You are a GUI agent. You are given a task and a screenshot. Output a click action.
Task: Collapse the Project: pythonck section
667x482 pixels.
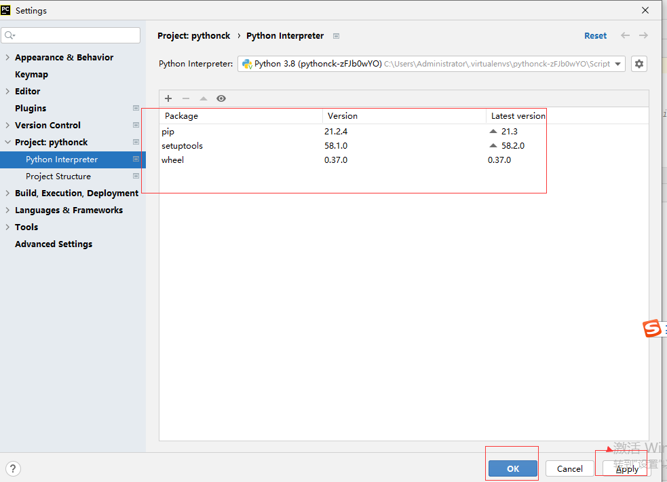(7, 142)
